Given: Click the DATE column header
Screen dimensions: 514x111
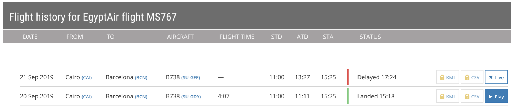Looking at the screenshot, I should click(30, 37).
